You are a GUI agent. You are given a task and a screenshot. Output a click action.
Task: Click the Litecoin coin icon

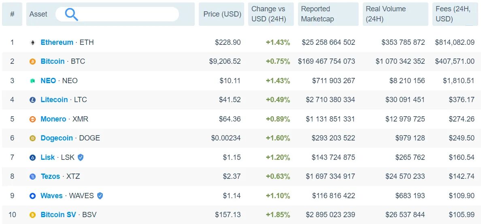tap(33, 100)
